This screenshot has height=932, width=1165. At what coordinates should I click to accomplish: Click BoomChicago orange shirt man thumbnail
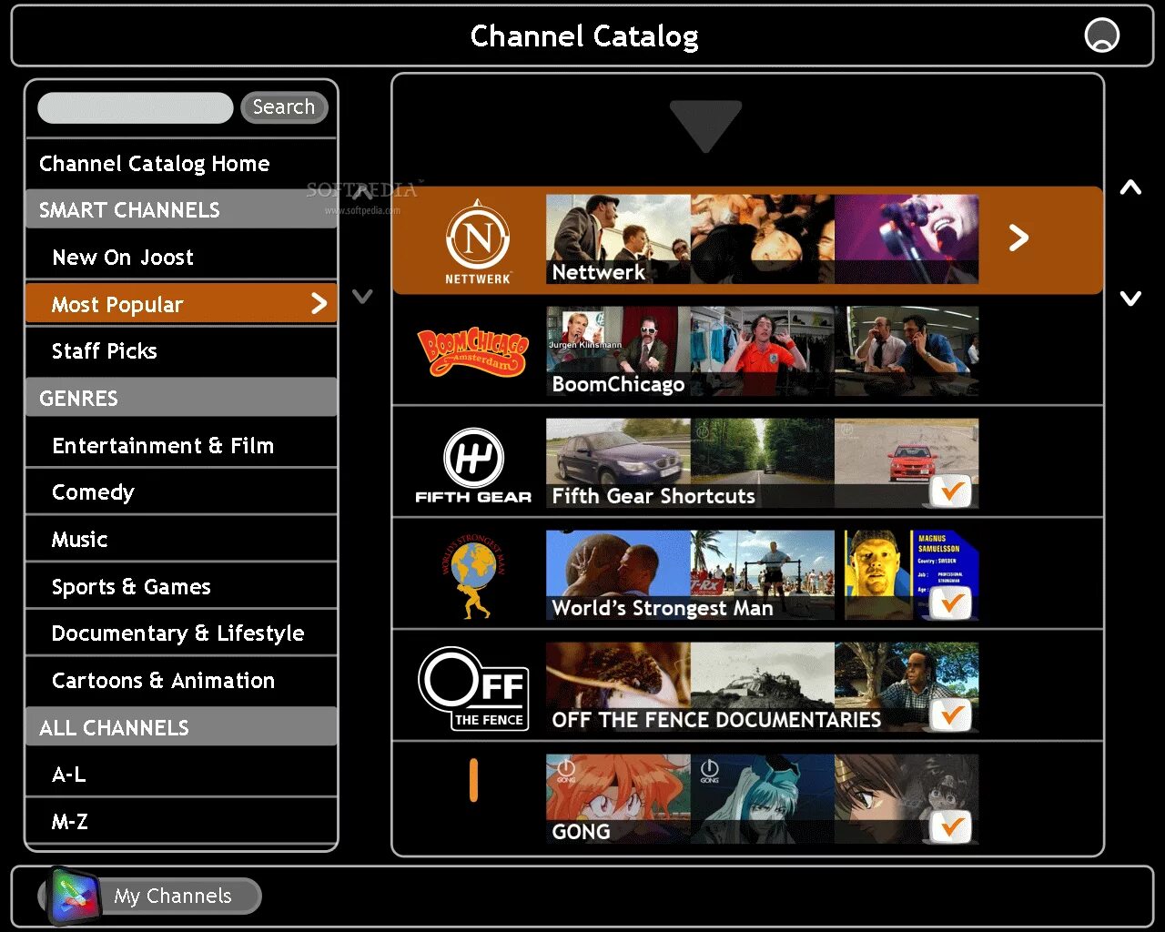click(x=762, y=351)
